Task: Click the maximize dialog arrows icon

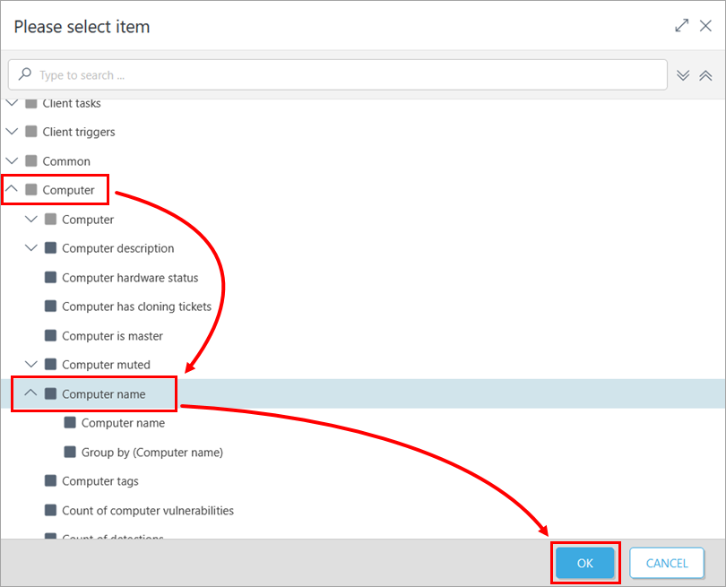Action: click(682, 26)
